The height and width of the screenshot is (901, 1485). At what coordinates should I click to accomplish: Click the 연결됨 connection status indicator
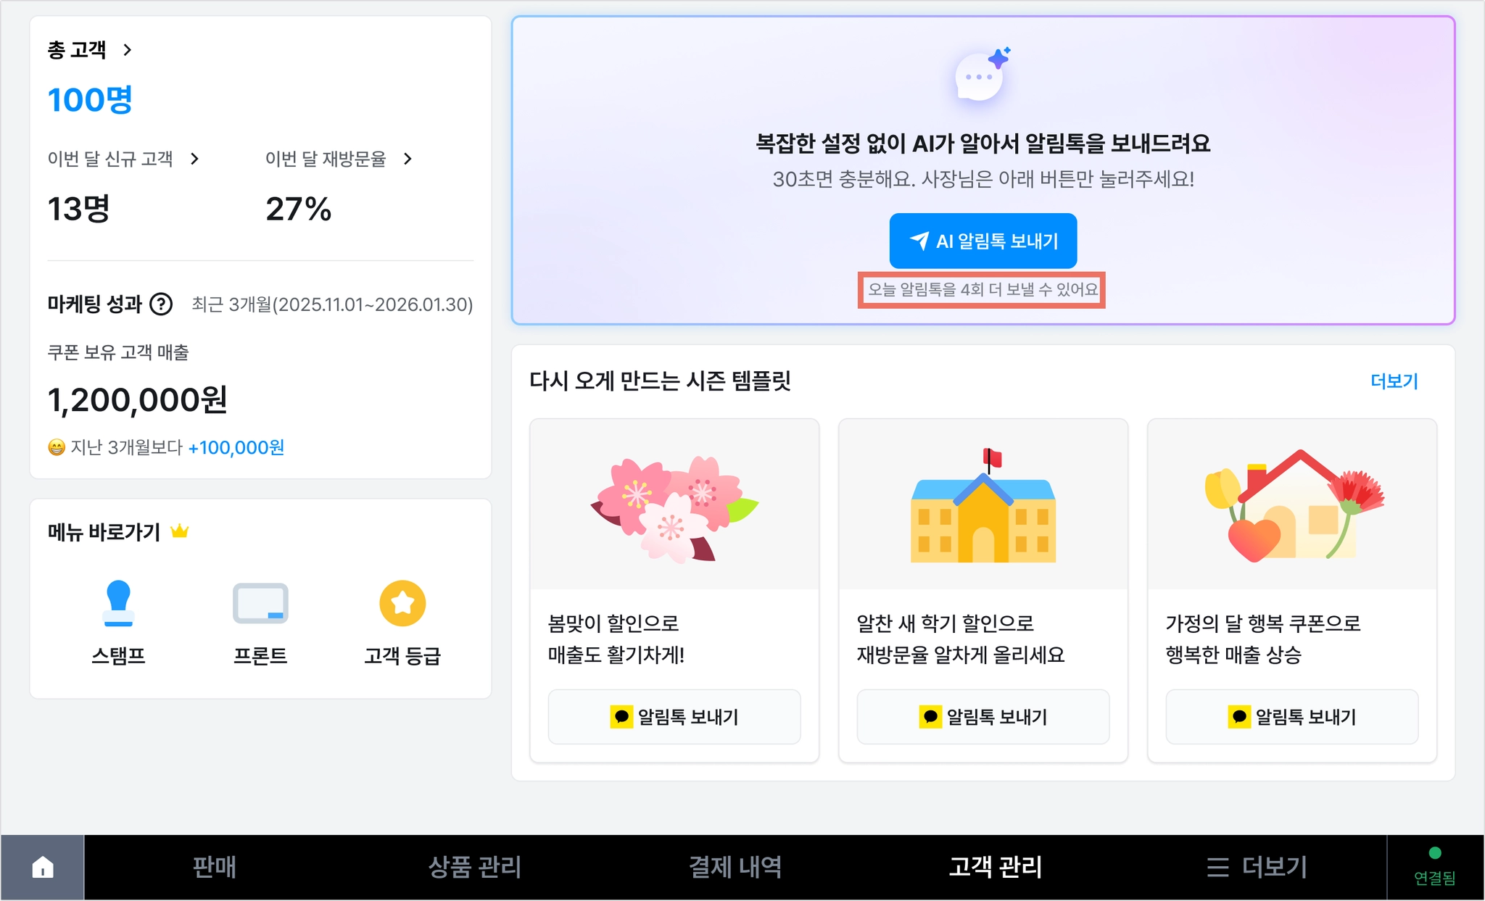pos(1434,867)
